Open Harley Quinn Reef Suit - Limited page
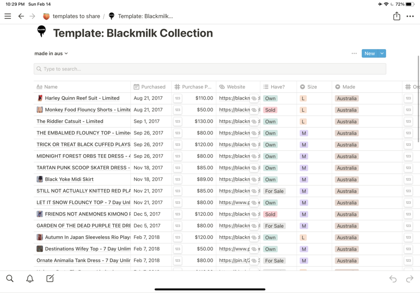 point(82,98)
